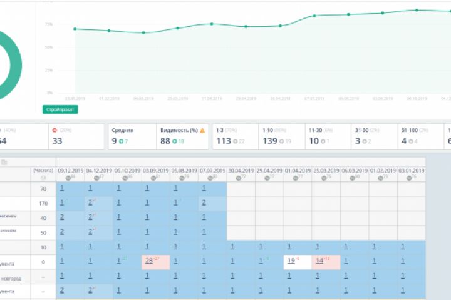Screen dimensions: 451x300
Task: Click the round icon under 04.12.2019 column header
Action: coord(96,178)
